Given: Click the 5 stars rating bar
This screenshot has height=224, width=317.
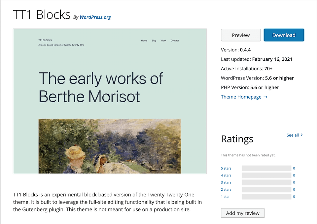Looking at the screenshot, I should pyautogui.click(x=266, y=168).
